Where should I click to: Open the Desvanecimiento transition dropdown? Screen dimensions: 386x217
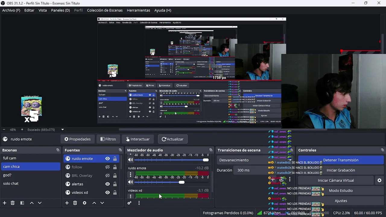click(x=255, y=160)
